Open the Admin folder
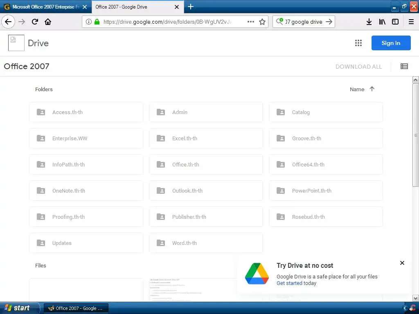This screenshot has height=314, width=419. coord(206,112)
